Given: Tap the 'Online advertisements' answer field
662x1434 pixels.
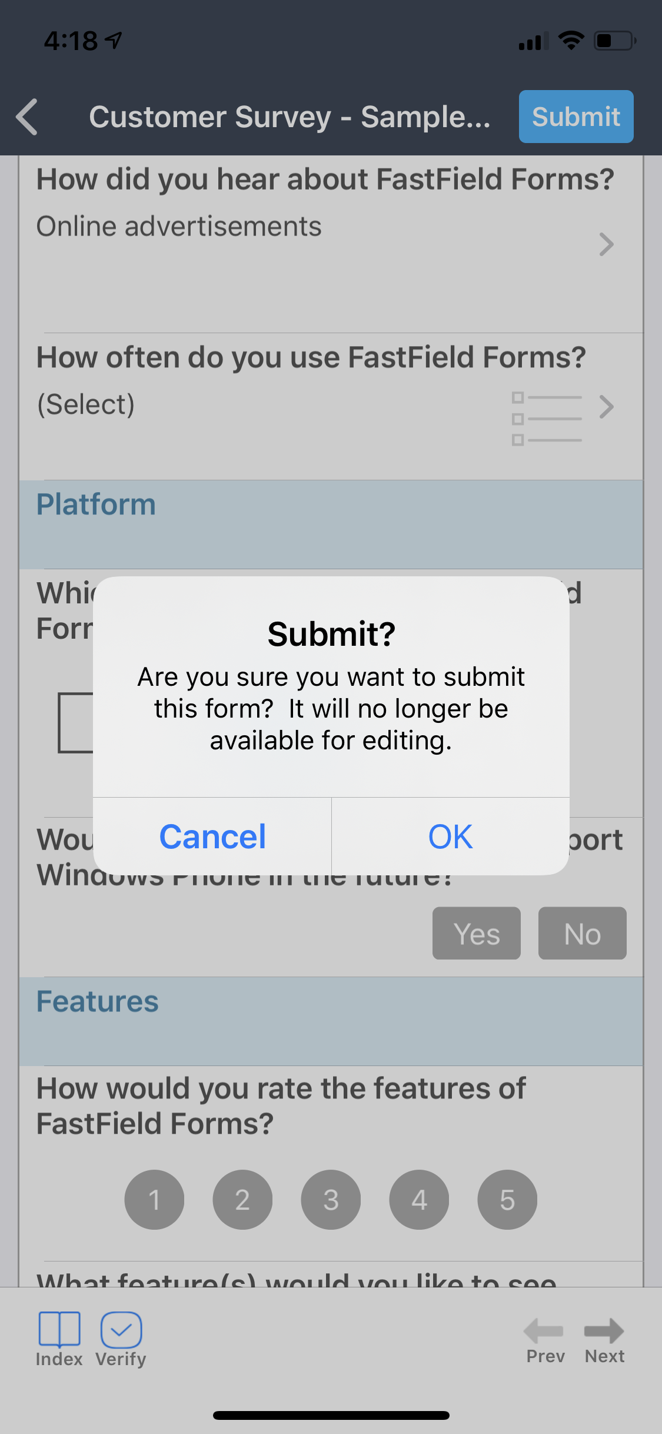Looking at the screenshot, I should point(179,226).
